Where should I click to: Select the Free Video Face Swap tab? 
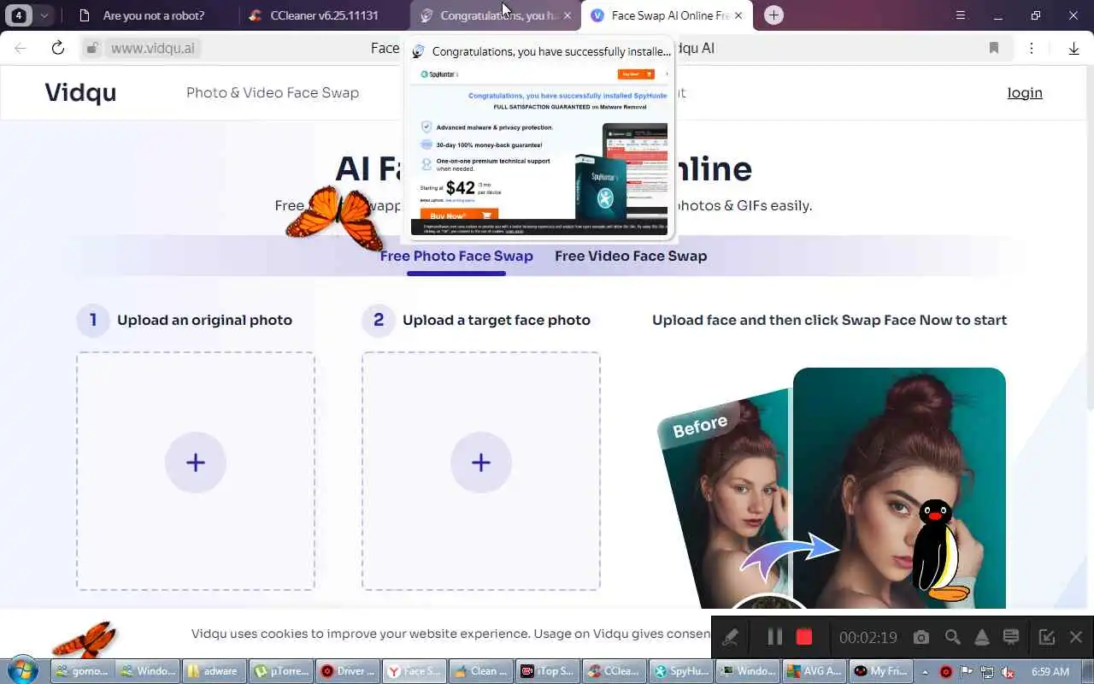(631, 256)
